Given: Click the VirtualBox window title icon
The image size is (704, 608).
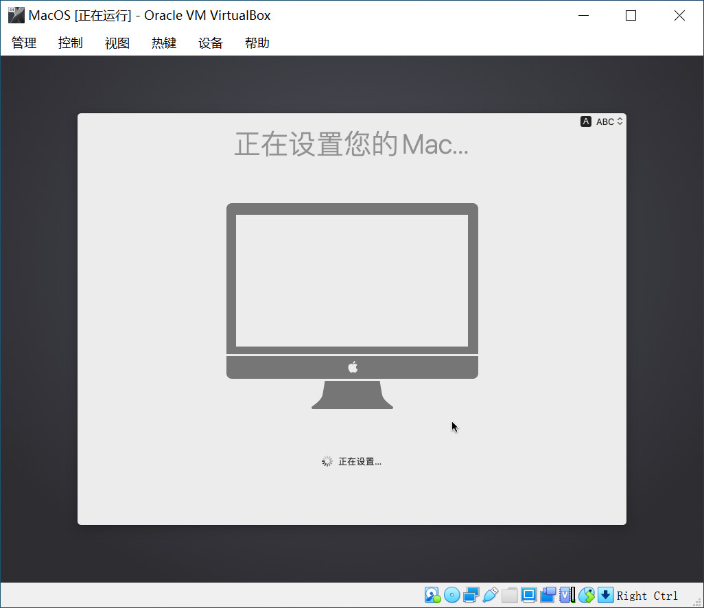Looking at the screenshot, I should (x=16, y=15).
